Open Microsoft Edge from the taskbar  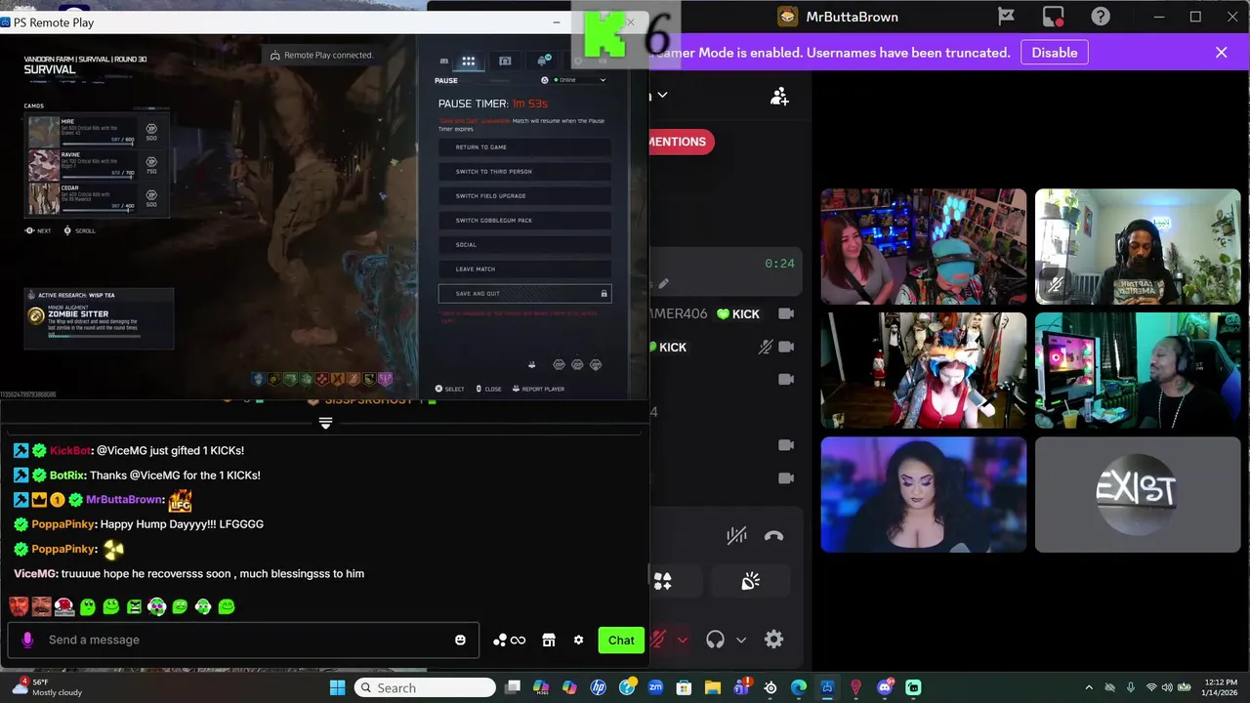point(799,687)
